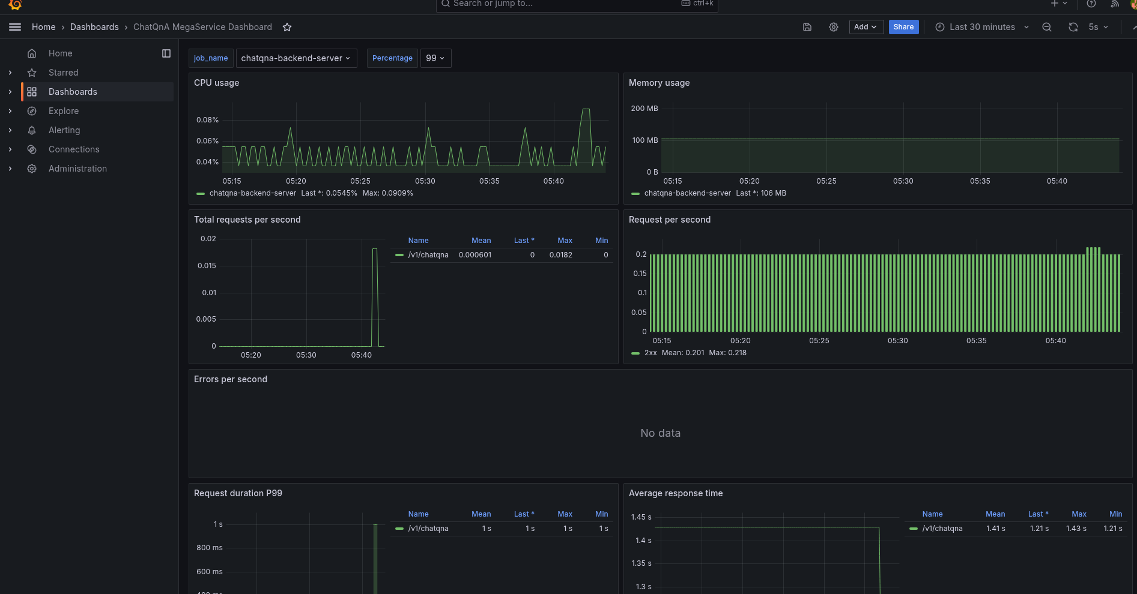Click the save dashboard icon

(x=807, y=27)
